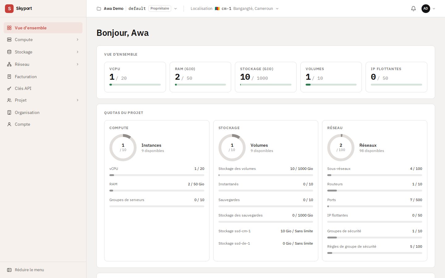445x278 pixels.
Task: Click the Stockage database icon
Action: [x=9, y=52]
